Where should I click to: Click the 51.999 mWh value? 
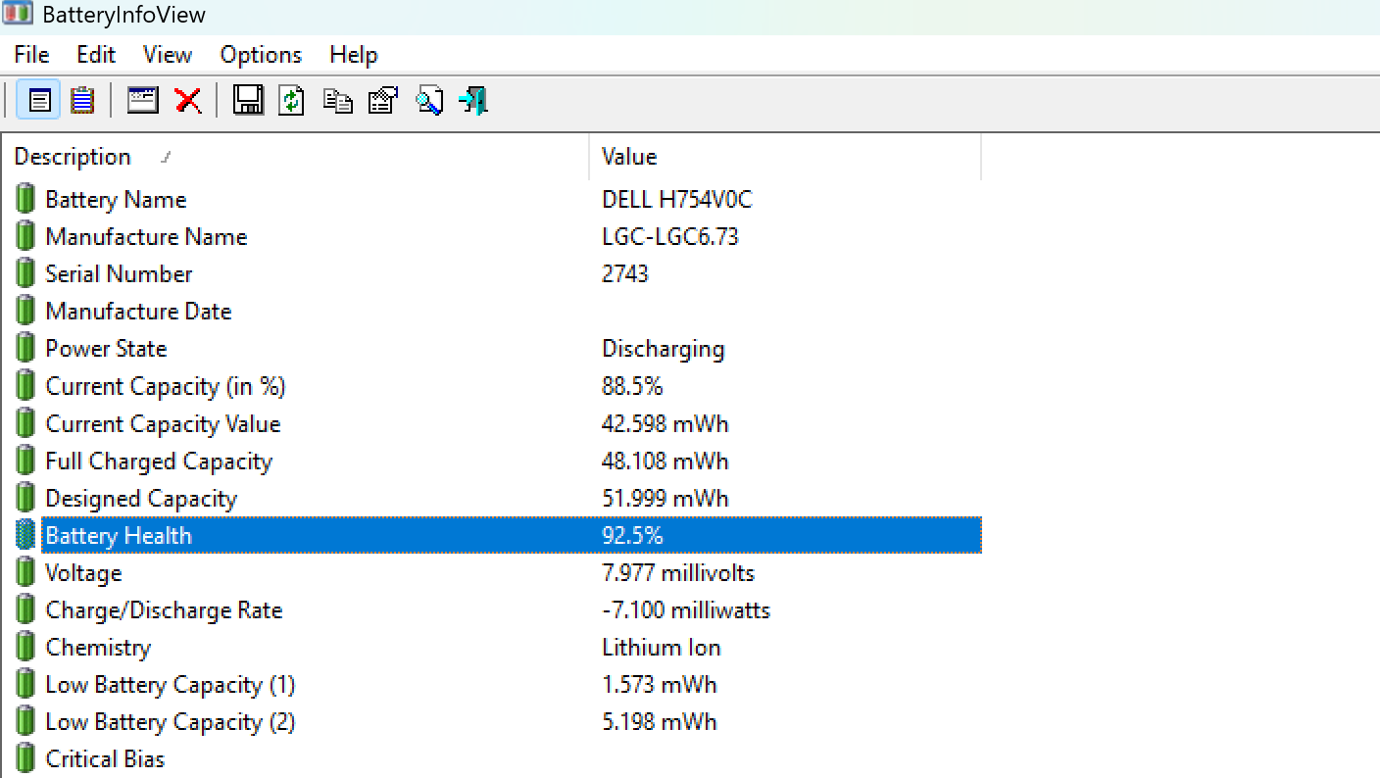pyautogui.click(x=665, y=498)
